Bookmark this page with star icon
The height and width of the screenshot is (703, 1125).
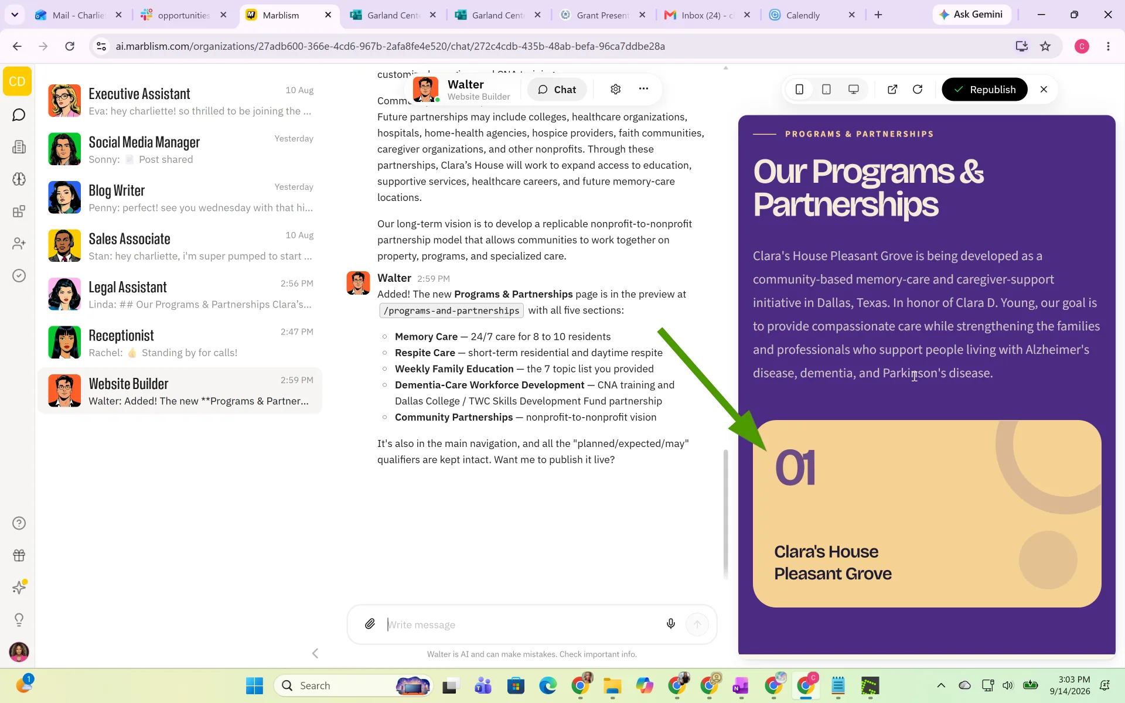(x=1045, y=46)
